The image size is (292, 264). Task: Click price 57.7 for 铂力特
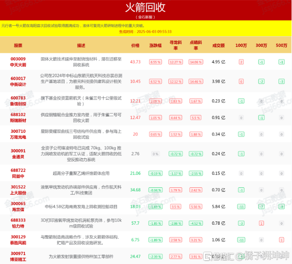135,223
